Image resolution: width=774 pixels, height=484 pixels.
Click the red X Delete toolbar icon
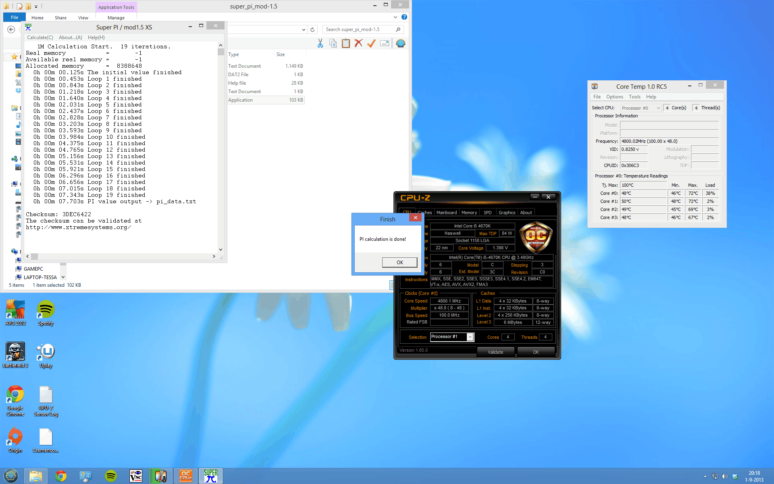358,43
